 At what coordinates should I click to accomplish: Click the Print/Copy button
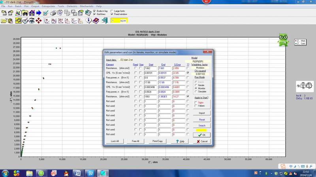click(x=157, y=141)
